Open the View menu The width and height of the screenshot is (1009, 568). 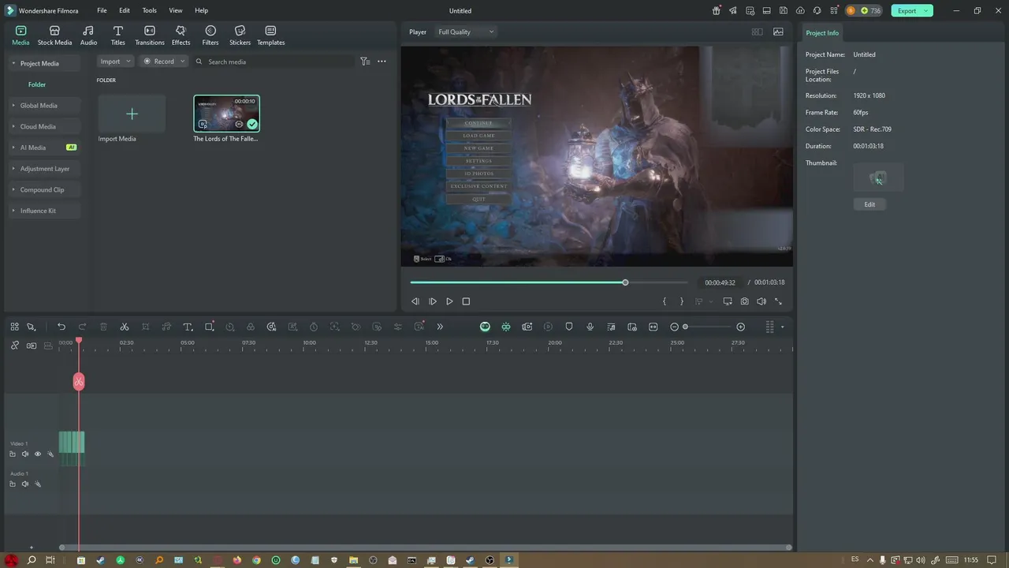(175, 10)
